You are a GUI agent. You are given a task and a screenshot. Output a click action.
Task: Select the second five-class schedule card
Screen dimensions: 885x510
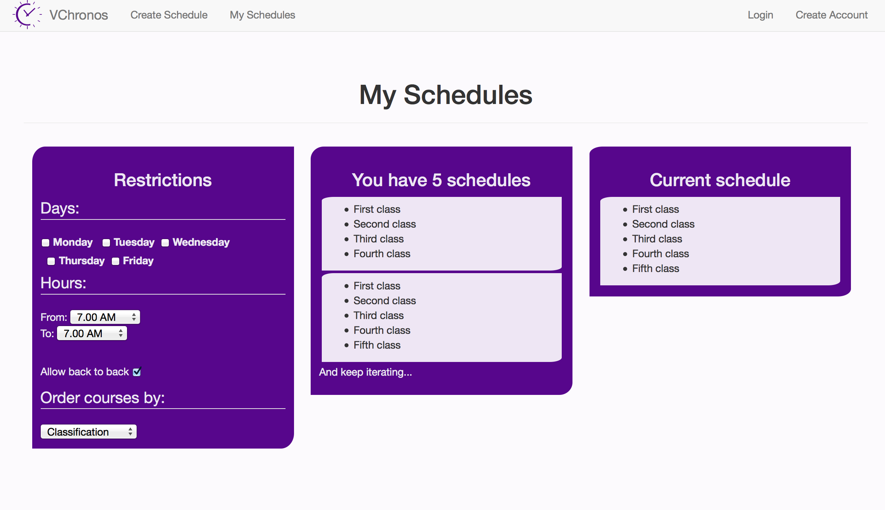441,317
